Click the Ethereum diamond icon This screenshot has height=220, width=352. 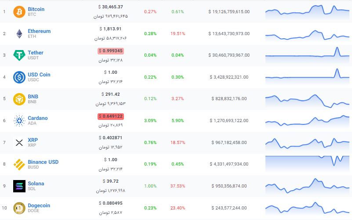coord(19,34)
